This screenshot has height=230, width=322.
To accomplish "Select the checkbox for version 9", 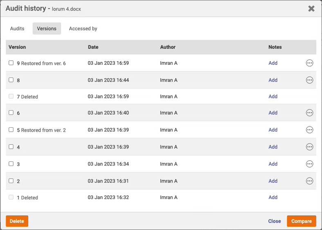I will pos(11,63).
